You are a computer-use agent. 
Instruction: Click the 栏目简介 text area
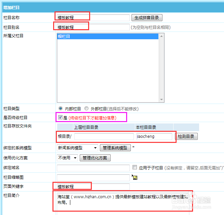(123, 204)
